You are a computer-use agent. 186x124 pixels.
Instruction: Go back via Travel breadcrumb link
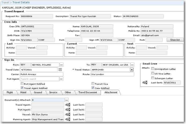5,2
